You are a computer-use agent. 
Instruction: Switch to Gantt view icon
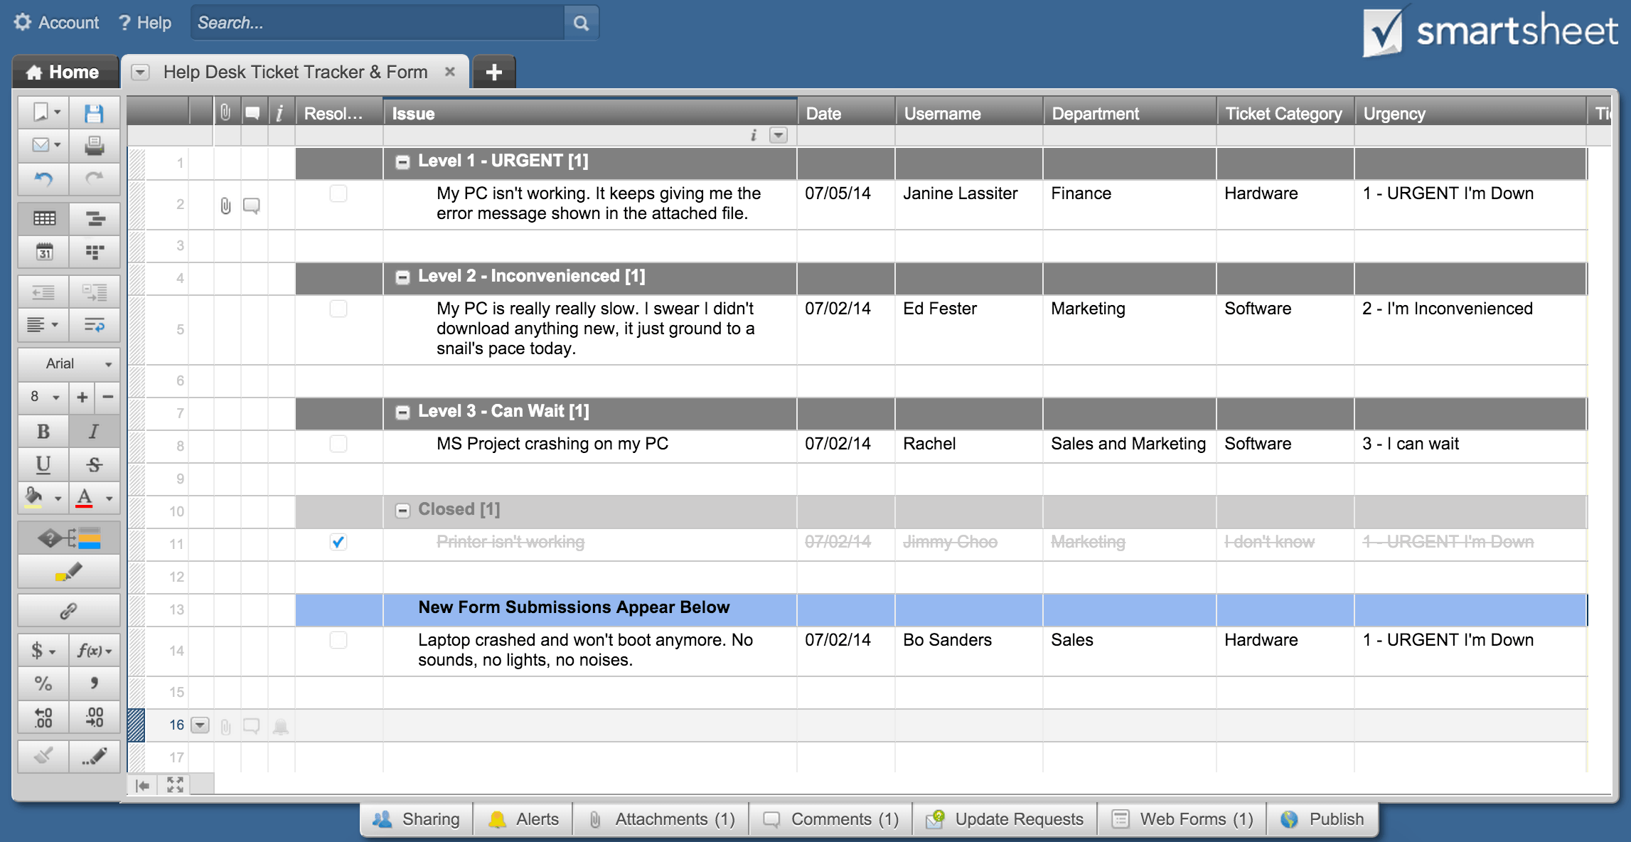click(94, 218)
